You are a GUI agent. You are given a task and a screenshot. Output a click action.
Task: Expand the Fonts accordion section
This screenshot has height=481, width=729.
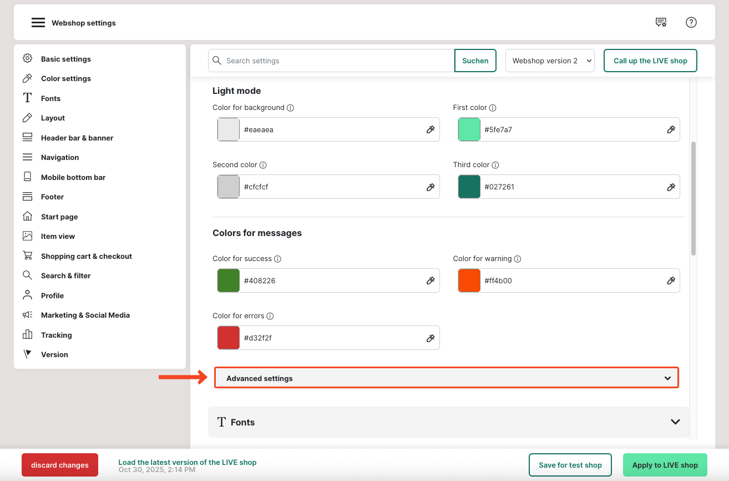(448, 422)
